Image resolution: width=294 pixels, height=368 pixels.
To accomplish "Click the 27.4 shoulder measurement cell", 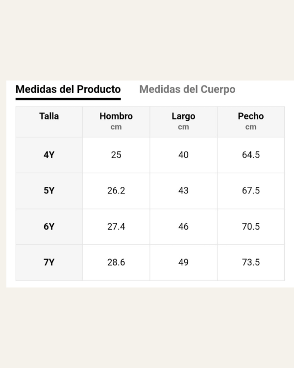I will [116, 227].
